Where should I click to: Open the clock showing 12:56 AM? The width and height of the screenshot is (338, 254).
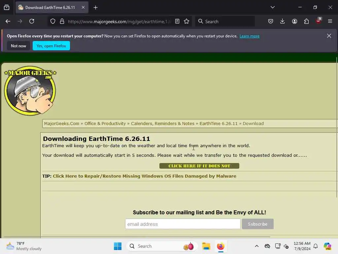point(302,246)
